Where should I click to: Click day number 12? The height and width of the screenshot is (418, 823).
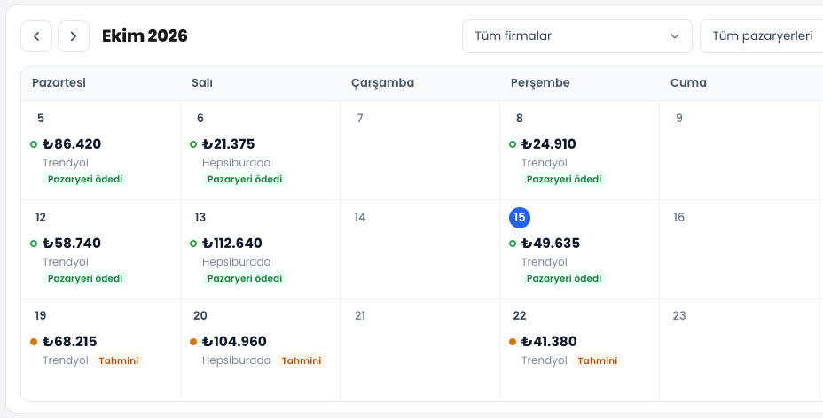[41, 217]
